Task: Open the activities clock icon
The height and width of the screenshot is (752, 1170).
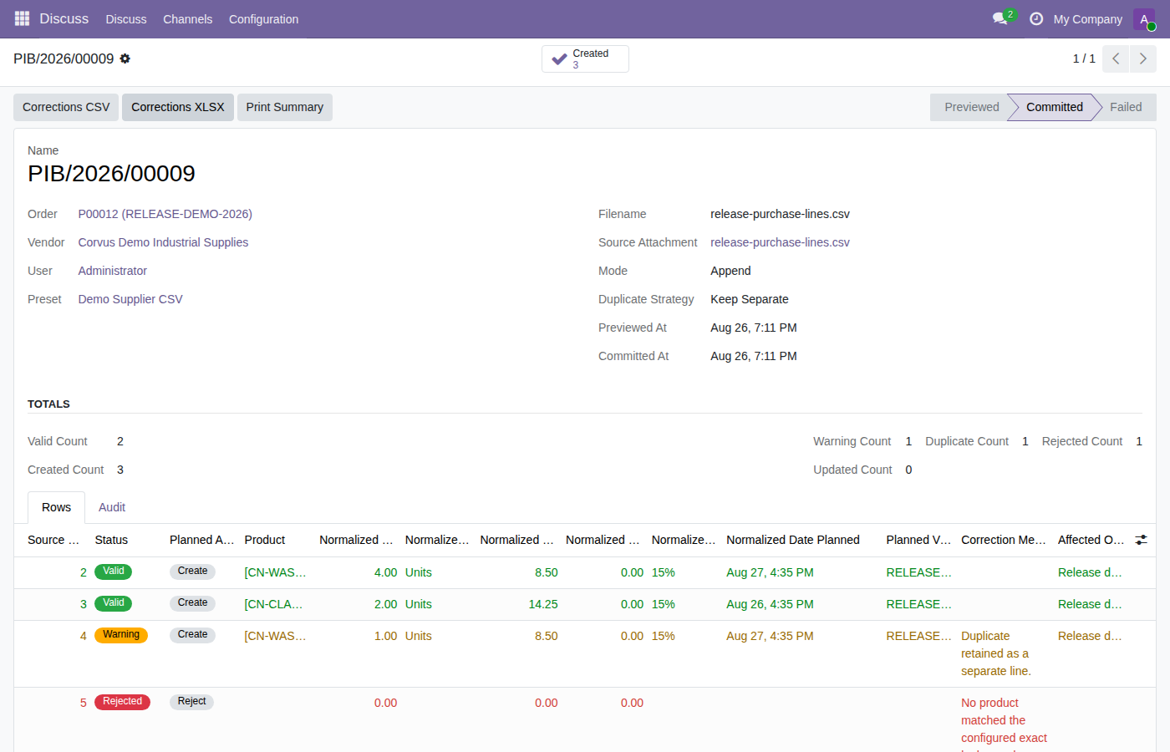Action: [1036, 18]
